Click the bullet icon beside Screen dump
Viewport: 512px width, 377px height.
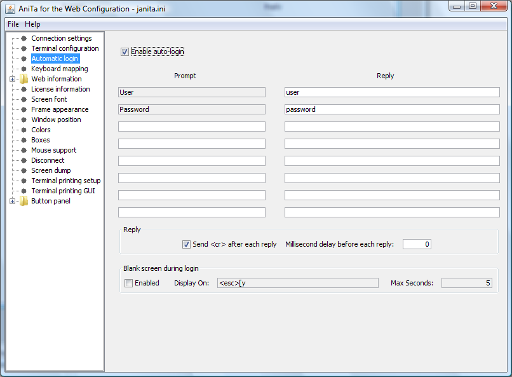pyautogui.click(x=24, y=170)
